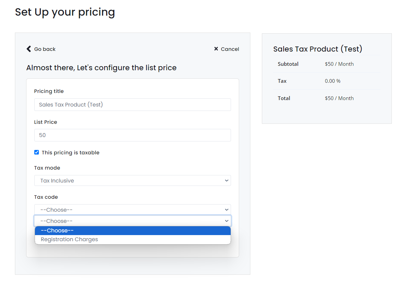Click the Cancel link text

(x=230, y=49)
